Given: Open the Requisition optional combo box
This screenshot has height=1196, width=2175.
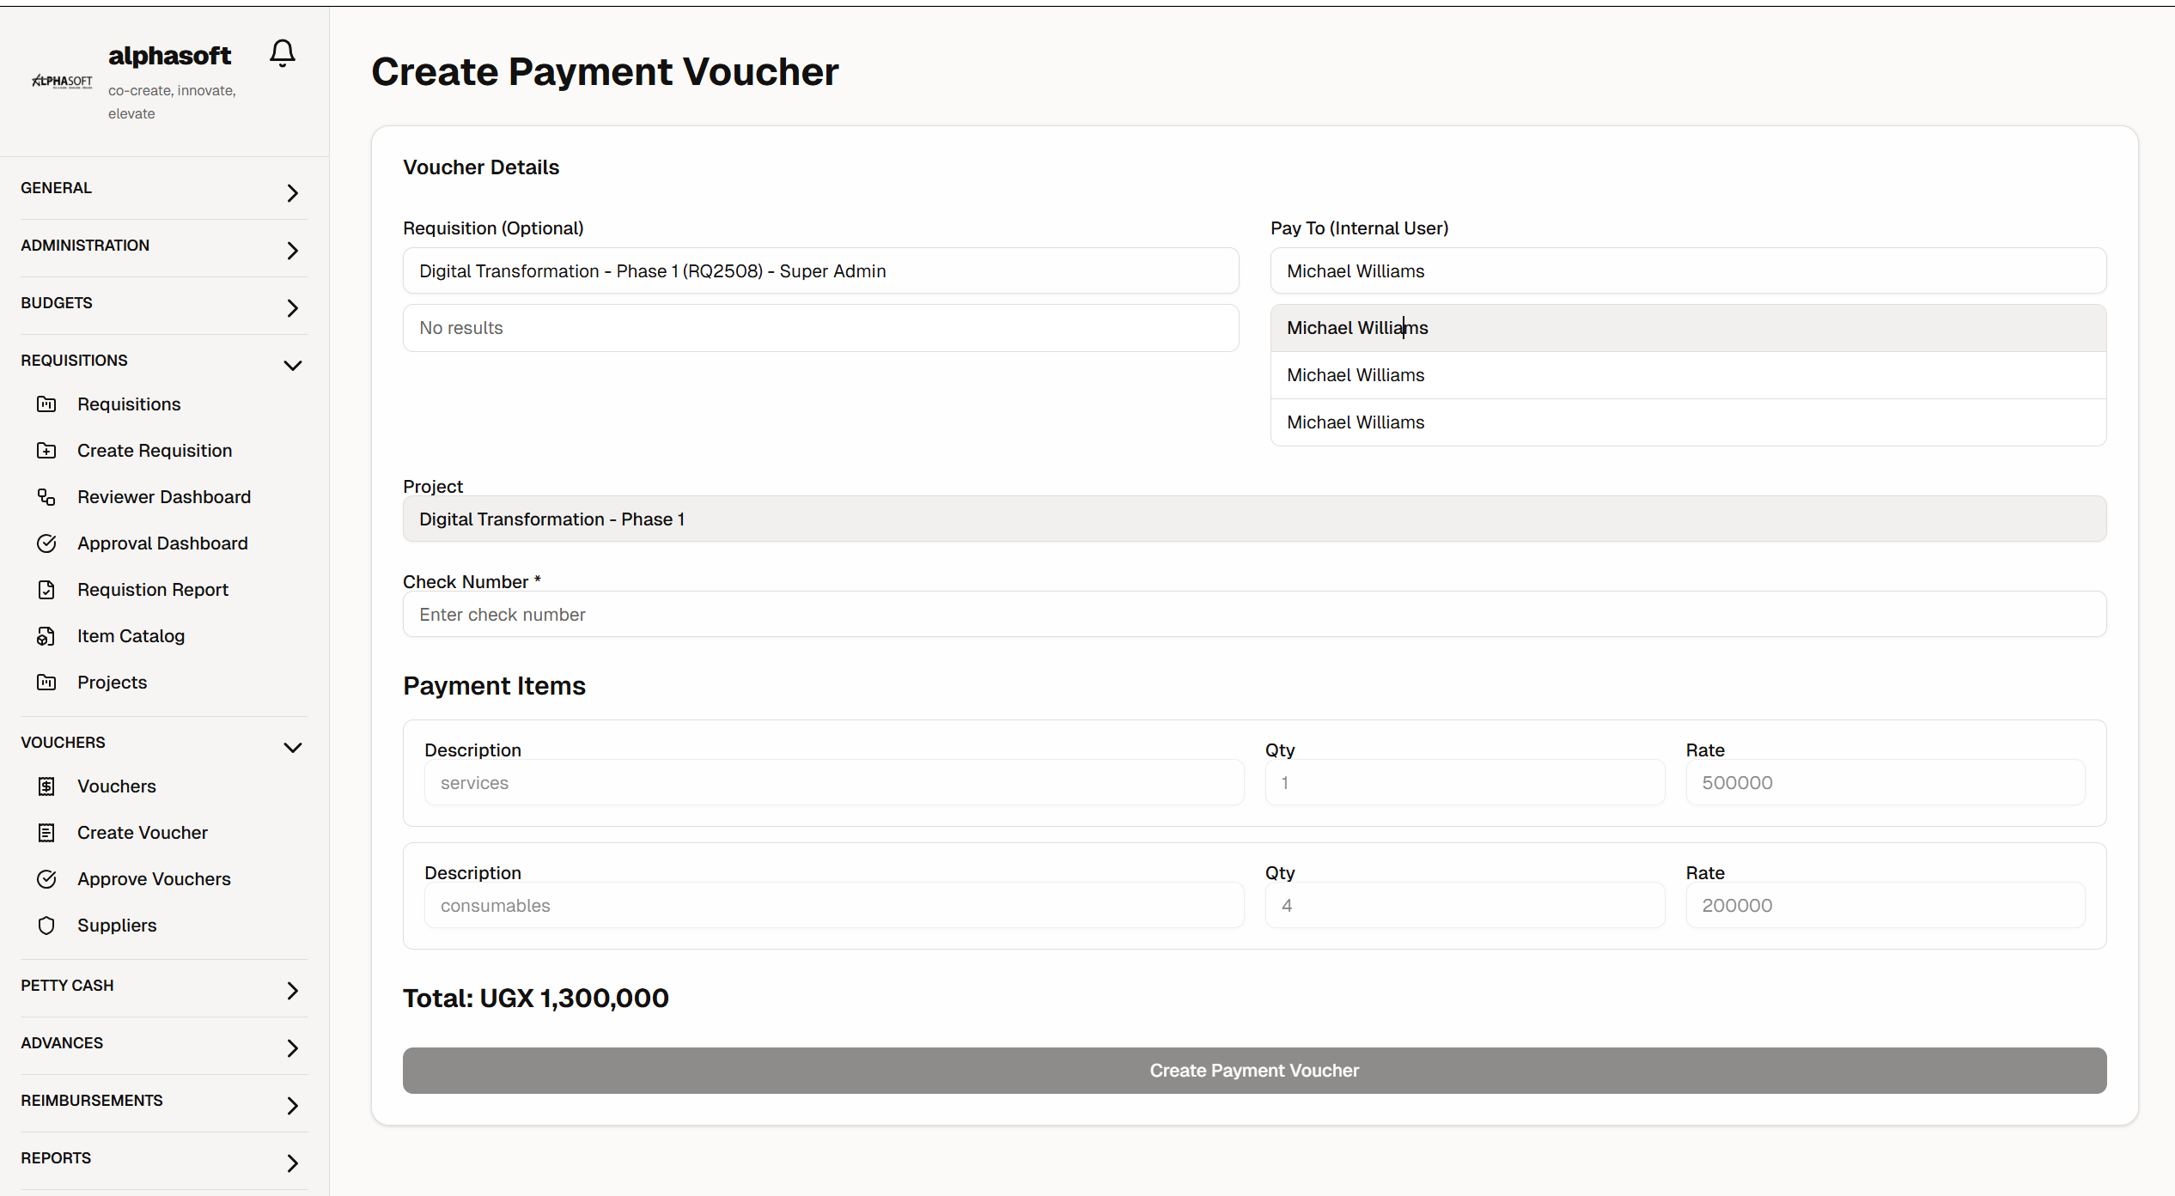Looking at the screenshot, I should point(819,271).
